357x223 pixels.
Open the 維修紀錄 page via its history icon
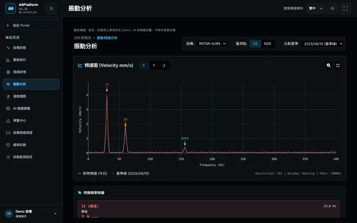[x=8, y=145]
